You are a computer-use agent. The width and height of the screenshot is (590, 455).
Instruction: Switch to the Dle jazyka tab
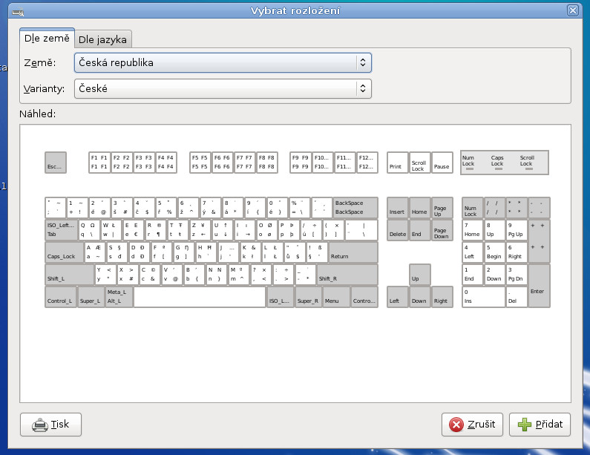click(102, 39)
